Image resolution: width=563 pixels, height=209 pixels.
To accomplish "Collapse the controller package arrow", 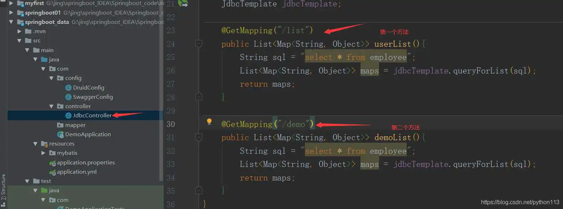I will click(51, 106).
